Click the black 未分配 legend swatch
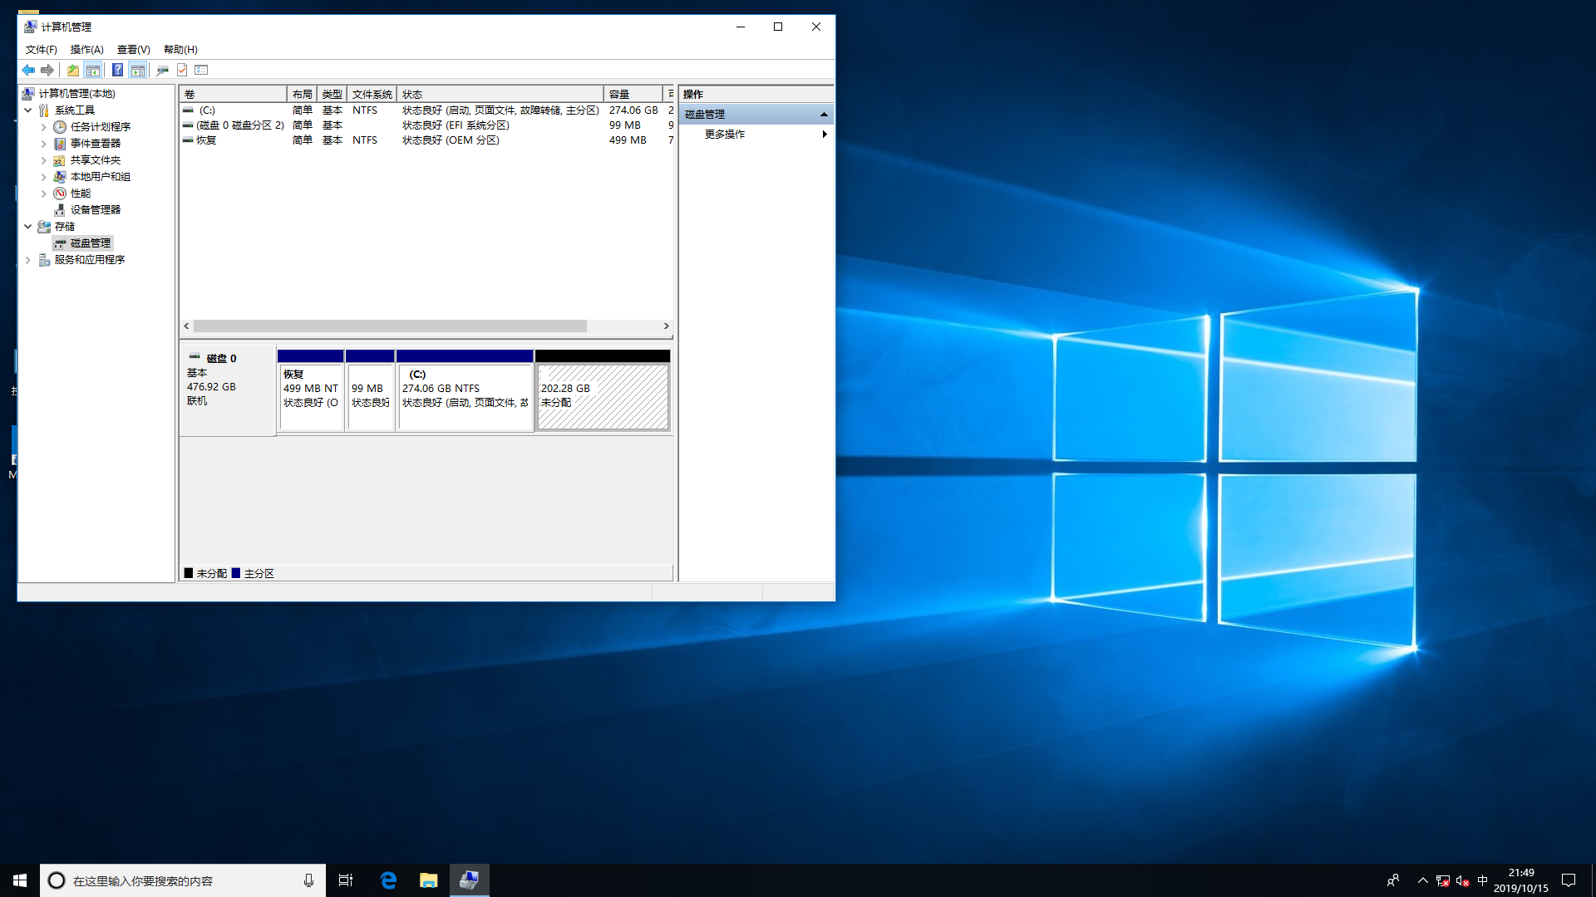 [189, 573]
